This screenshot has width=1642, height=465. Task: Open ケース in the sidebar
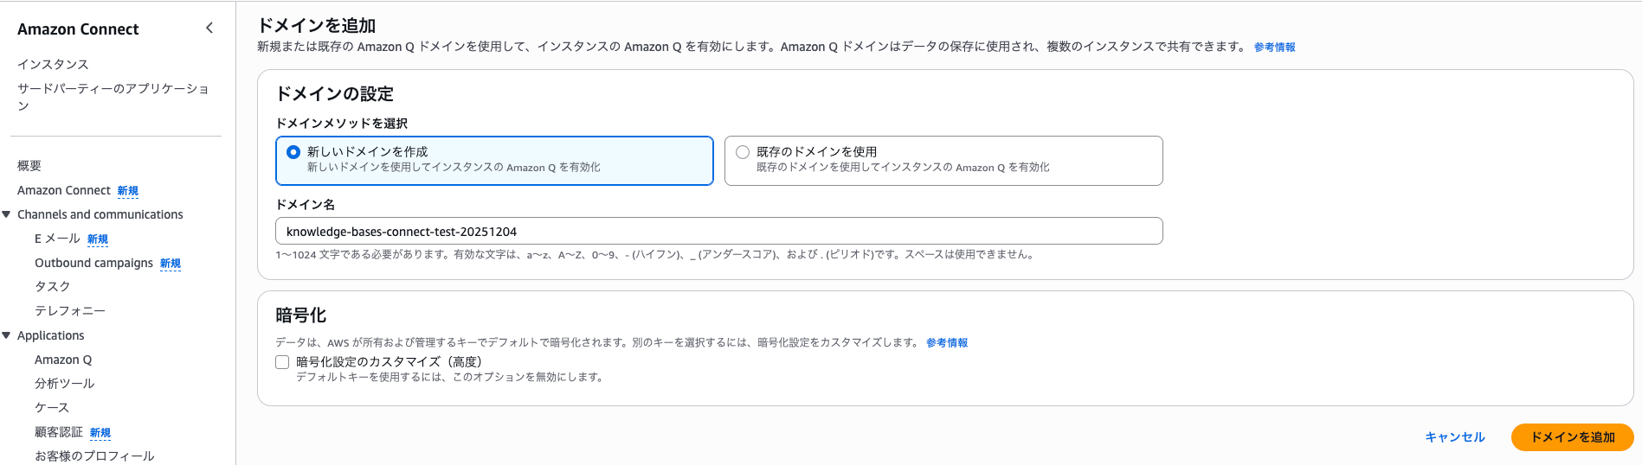(52, 407)
